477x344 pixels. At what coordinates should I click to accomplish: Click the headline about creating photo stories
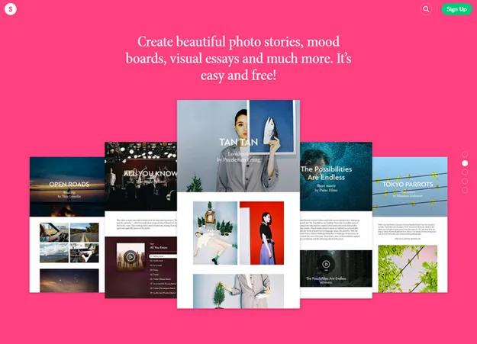(x=238, y=58)
